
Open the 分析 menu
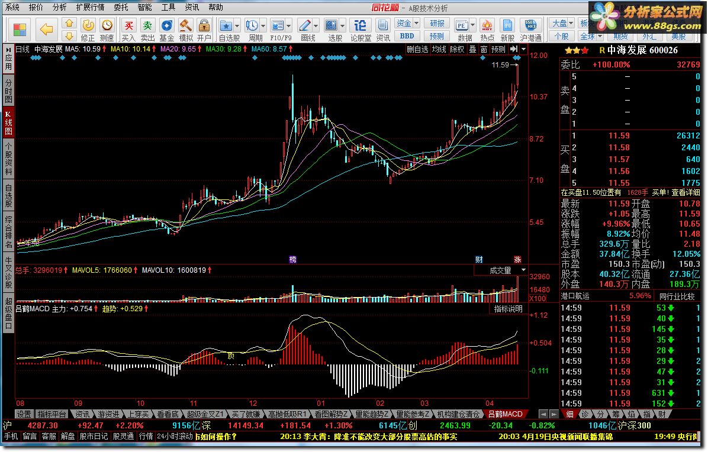tap(59, 7)
